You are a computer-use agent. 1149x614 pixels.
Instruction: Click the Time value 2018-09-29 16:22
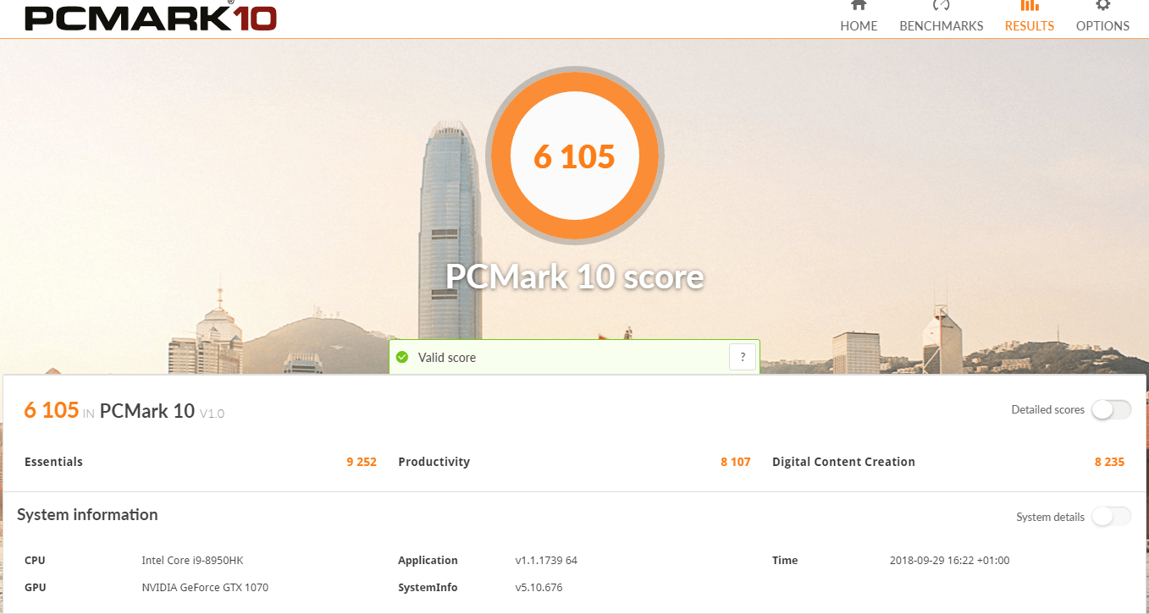click(x=949, y=561)
